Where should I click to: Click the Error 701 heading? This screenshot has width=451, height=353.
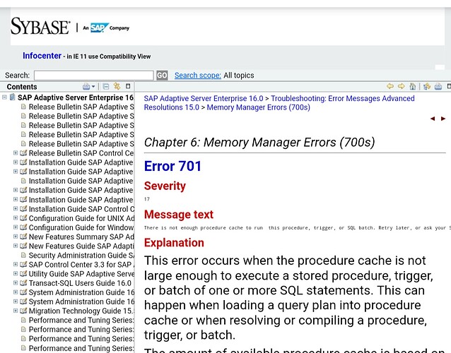(172, 166)
